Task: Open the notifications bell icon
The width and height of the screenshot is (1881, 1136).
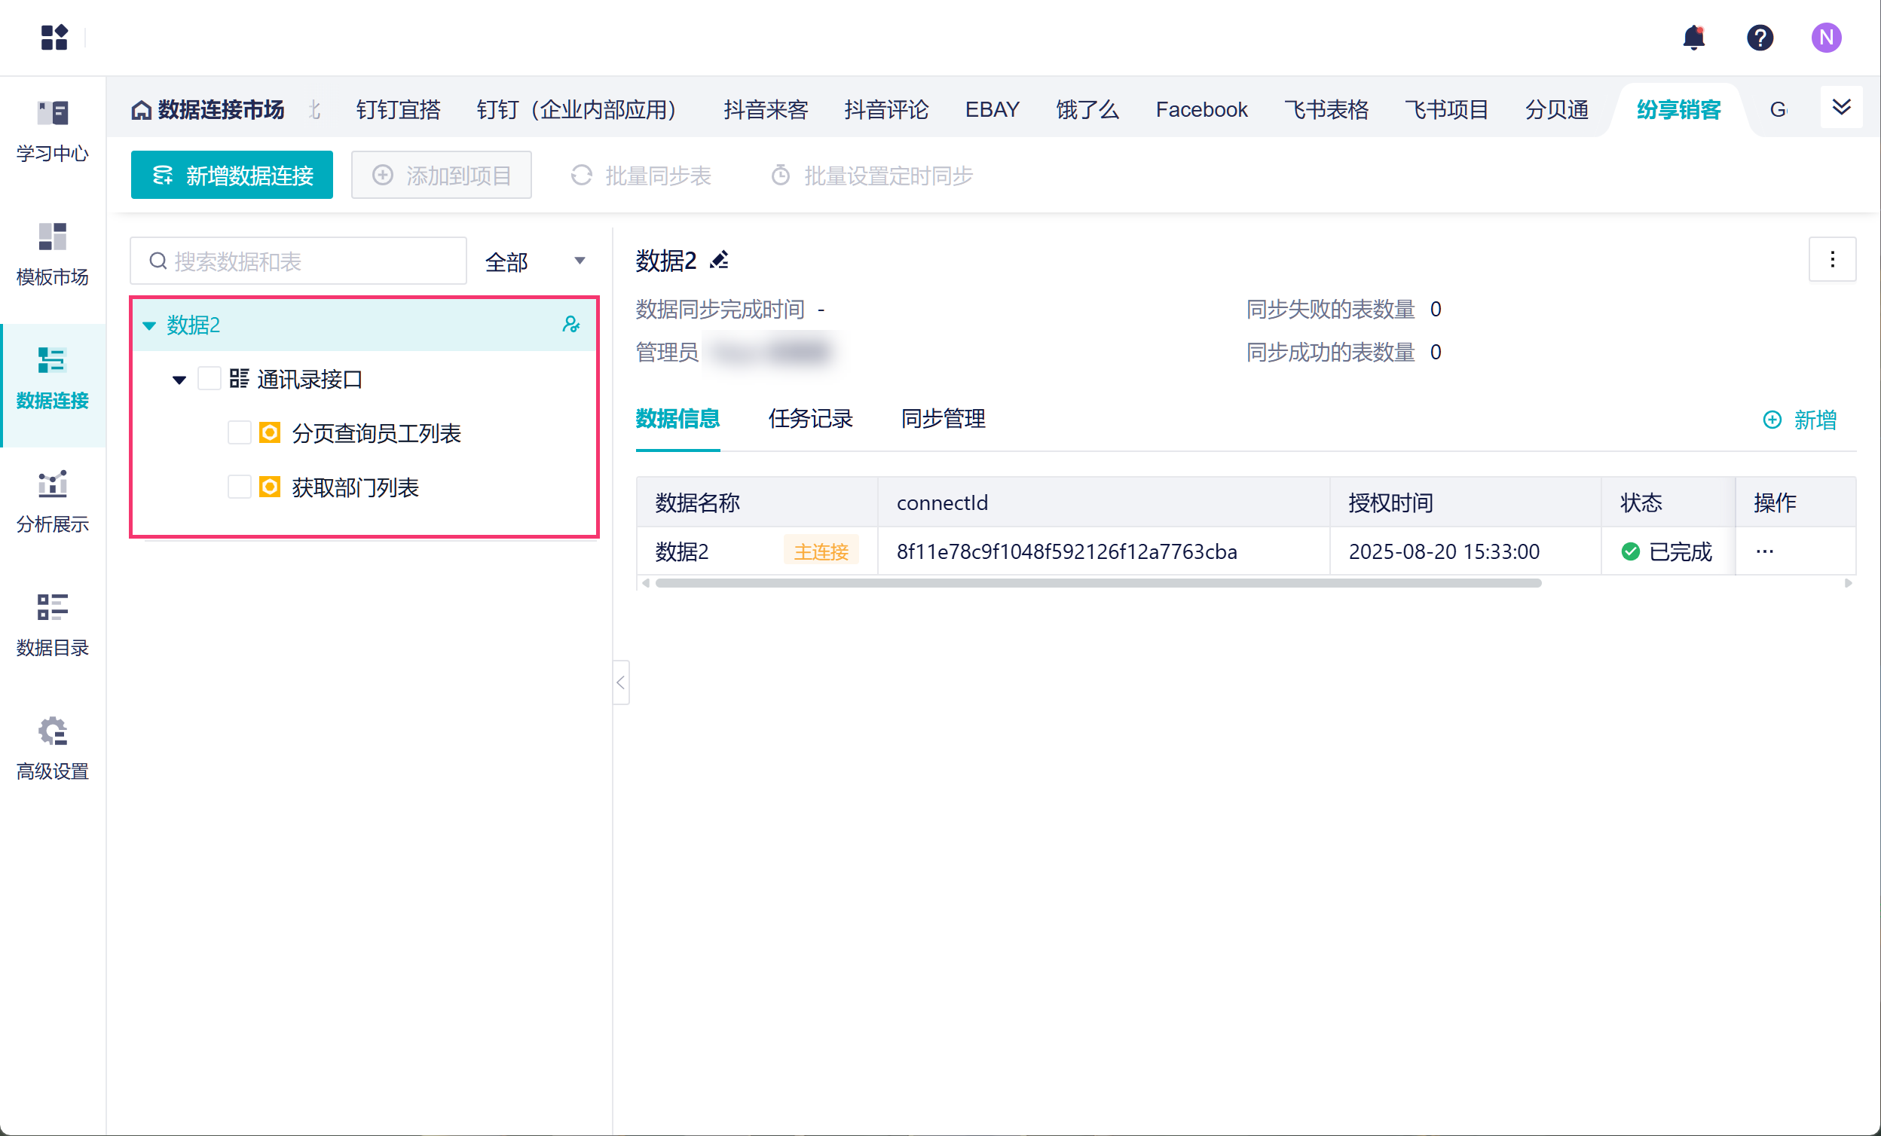Action: (1693, 38)
